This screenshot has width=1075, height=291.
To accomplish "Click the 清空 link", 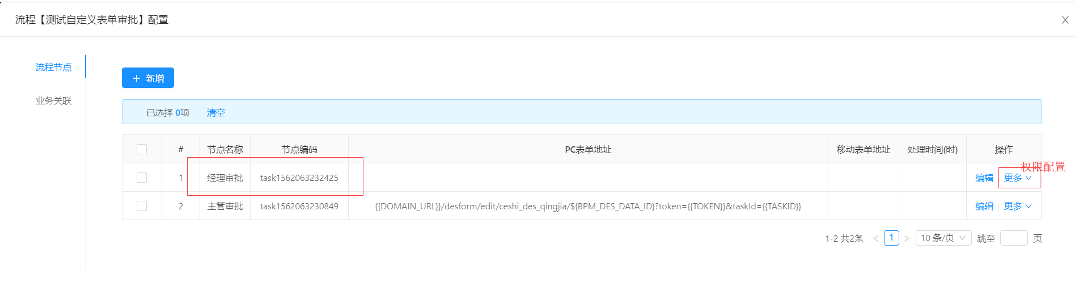I will coord(215,112).
